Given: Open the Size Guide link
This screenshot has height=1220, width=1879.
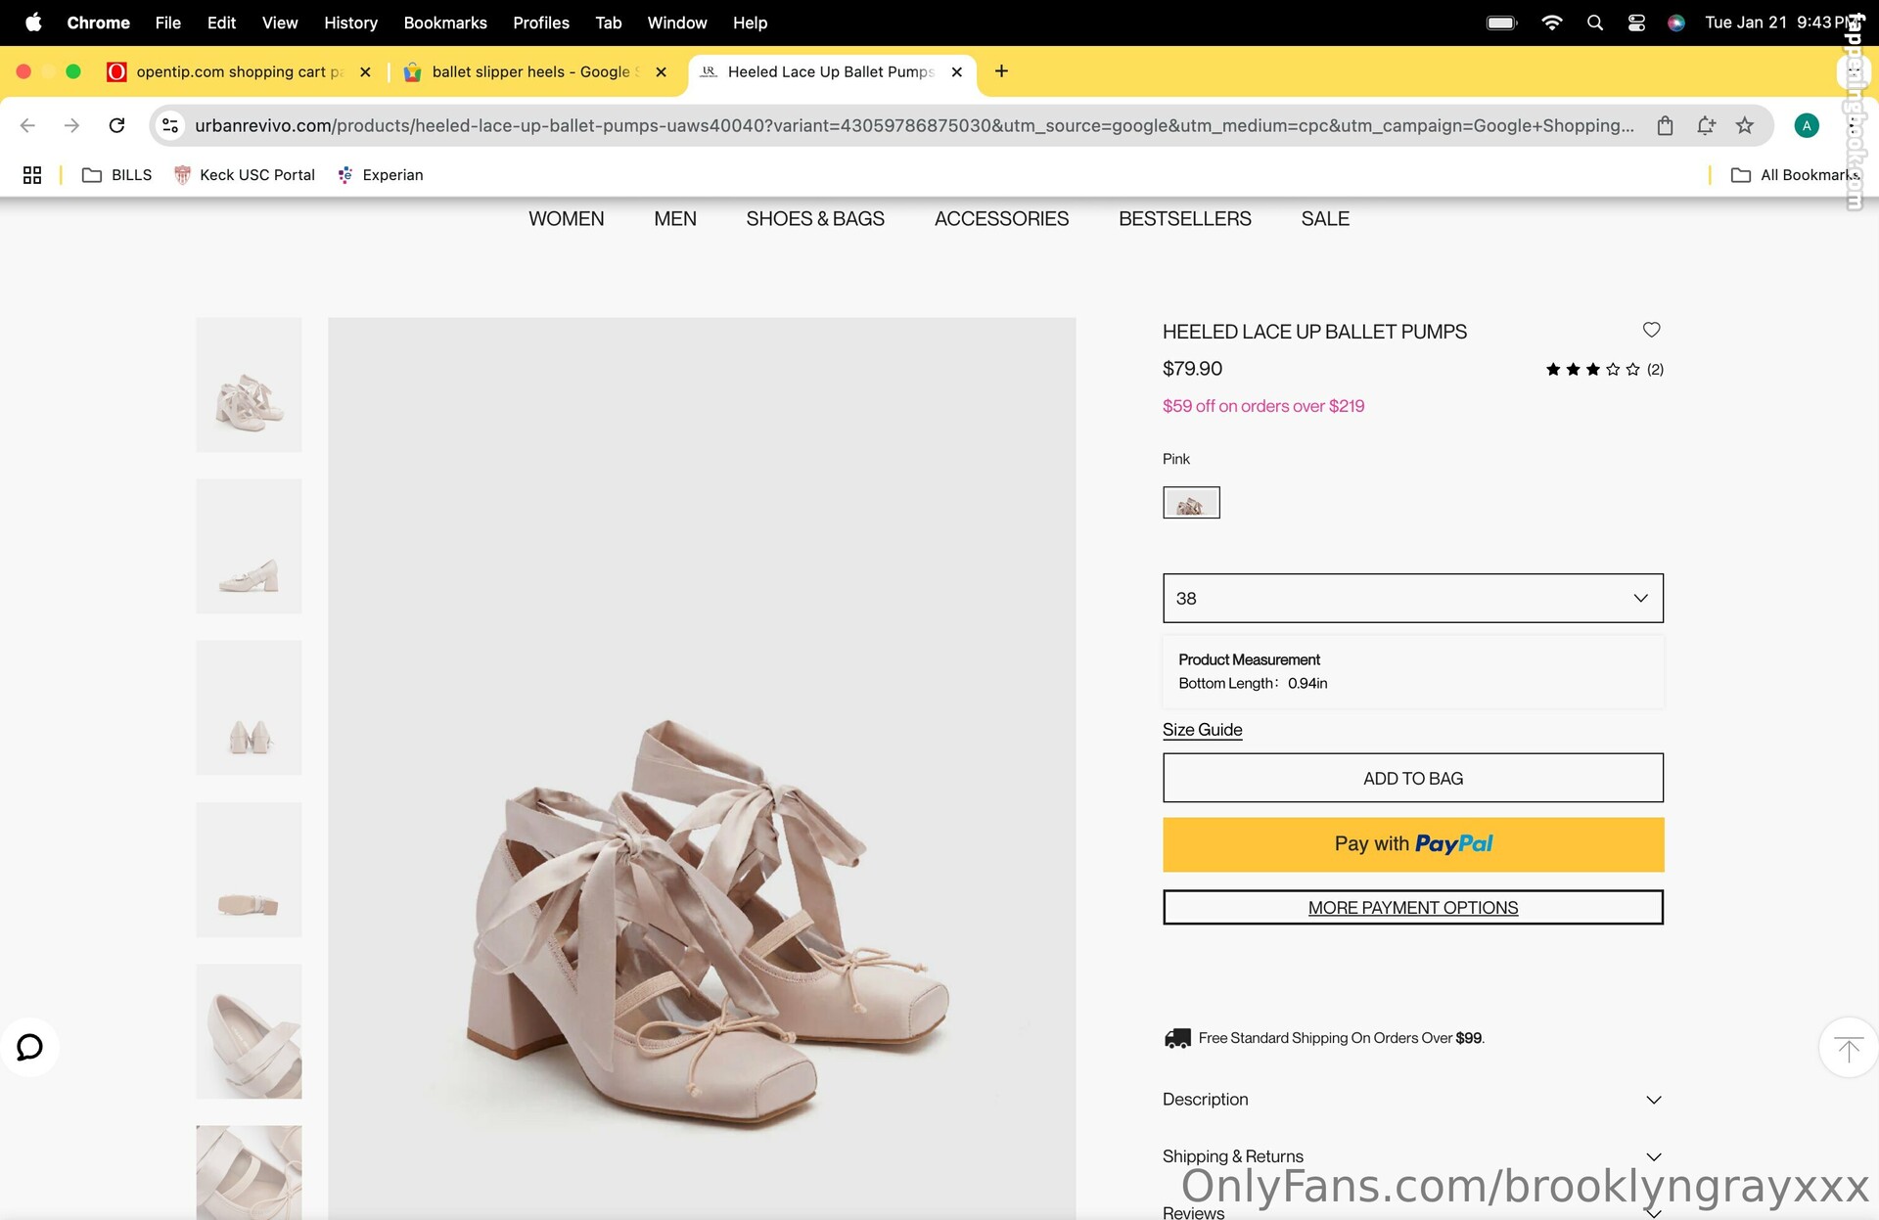Looking at the screenshot, I should (x=1202, y=730).
